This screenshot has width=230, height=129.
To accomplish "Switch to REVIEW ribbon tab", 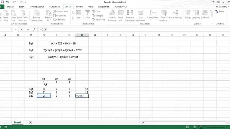I will coord(79,7).
